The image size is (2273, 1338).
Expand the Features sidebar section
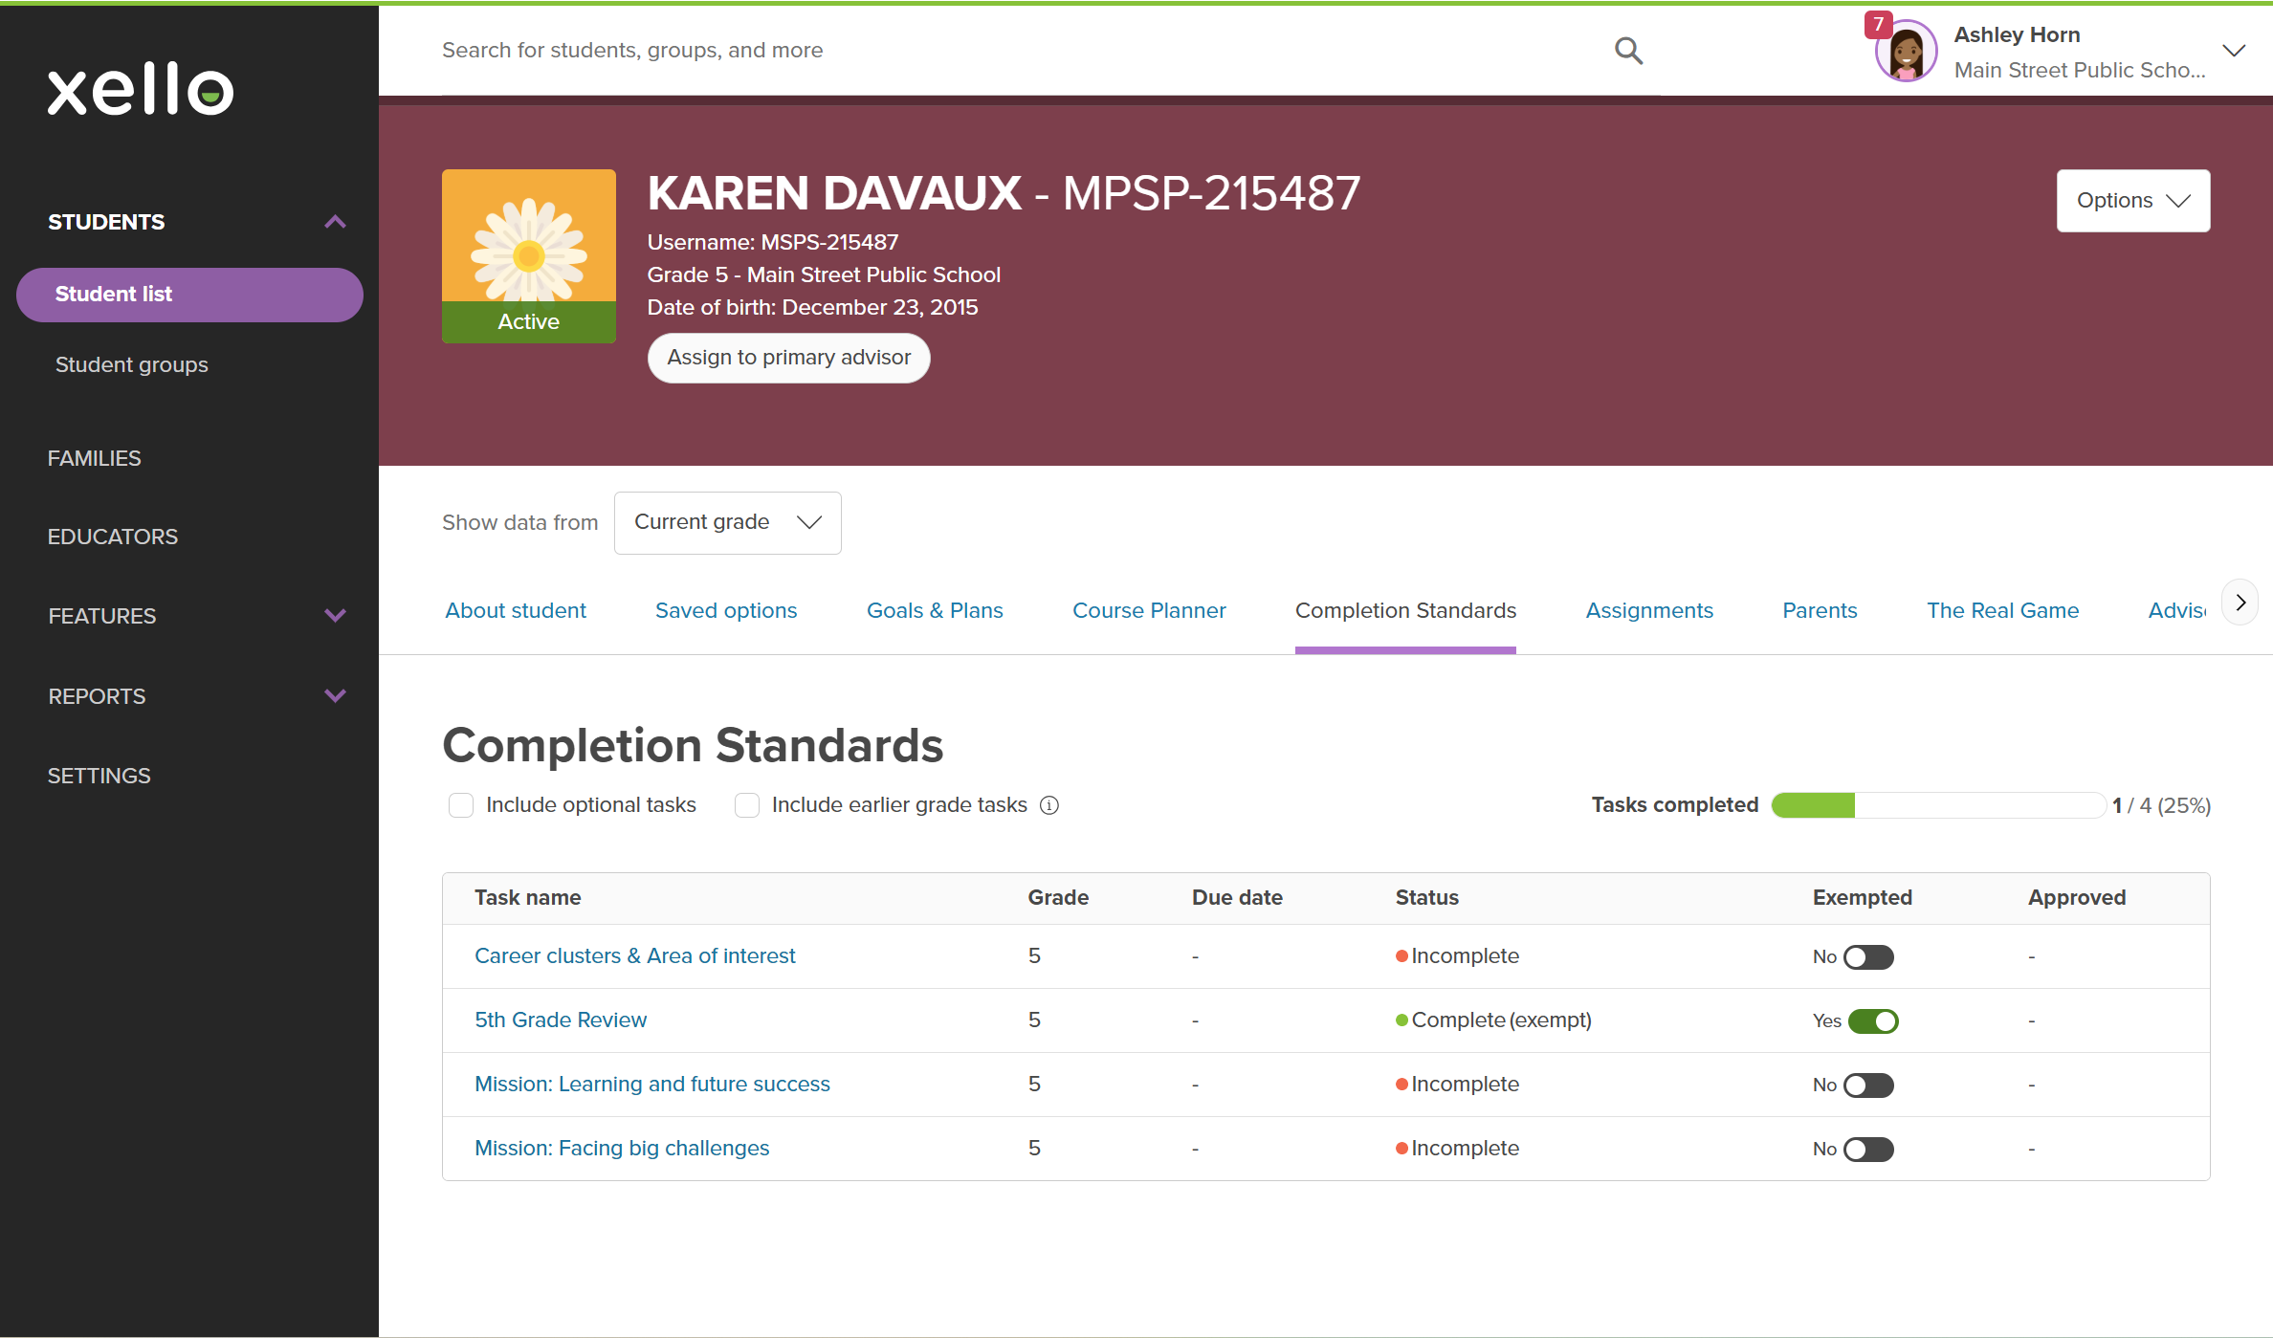click(335, 616)
